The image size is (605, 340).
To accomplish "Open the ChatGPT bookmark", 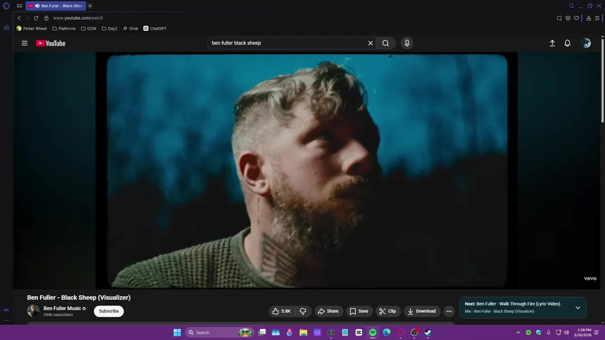I will 155,28.
